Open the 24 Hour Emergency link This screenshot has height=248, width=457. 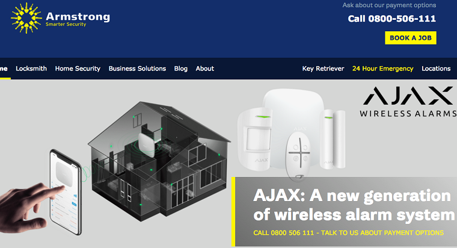click(382, 69)
